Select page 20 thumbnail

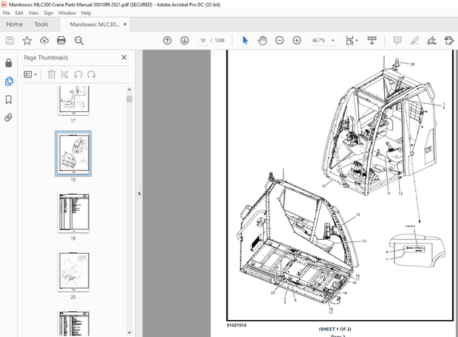tap(73, 271)
